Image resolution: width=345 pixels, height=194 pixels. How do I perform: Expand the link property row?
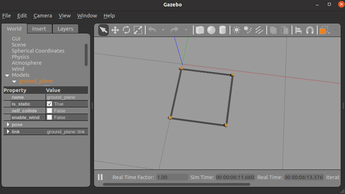point(8,131)
